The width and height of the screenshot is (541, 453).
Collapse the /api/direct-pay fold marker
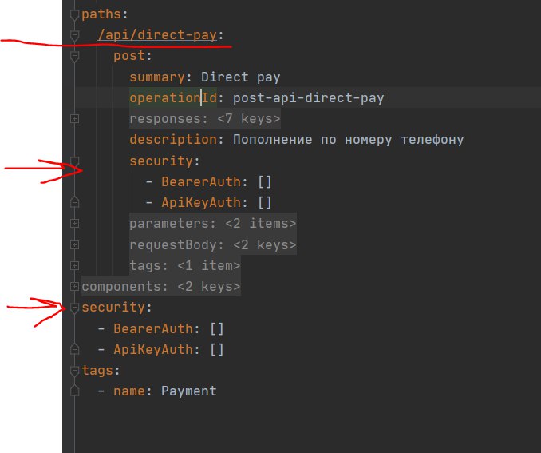click(74, 36)
